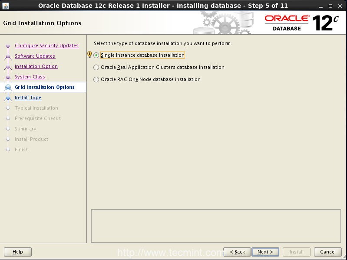The height and width of the screenshot is (260, 347).
Task: Select Oracle Real Application Clusters database installation
Action: pyautogui.click(x=96, y=67)
